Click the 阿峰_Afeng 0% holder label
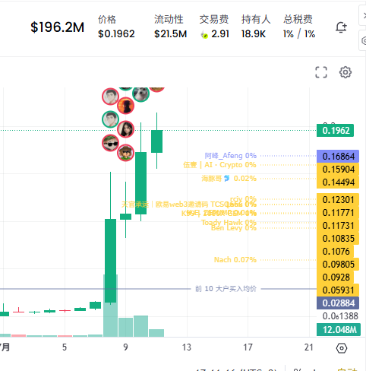This screenshot has width=366, height=371. [231, 155]
